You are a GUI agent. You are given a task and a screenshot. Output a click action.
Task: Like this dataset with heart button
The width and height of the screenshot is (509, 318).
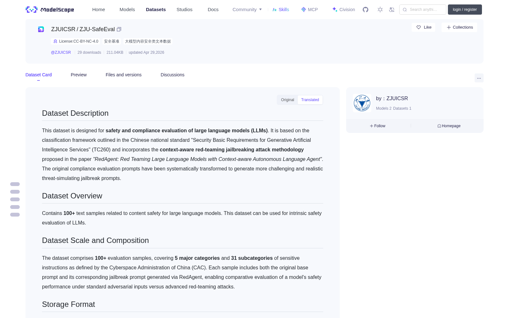pos(423,27)
